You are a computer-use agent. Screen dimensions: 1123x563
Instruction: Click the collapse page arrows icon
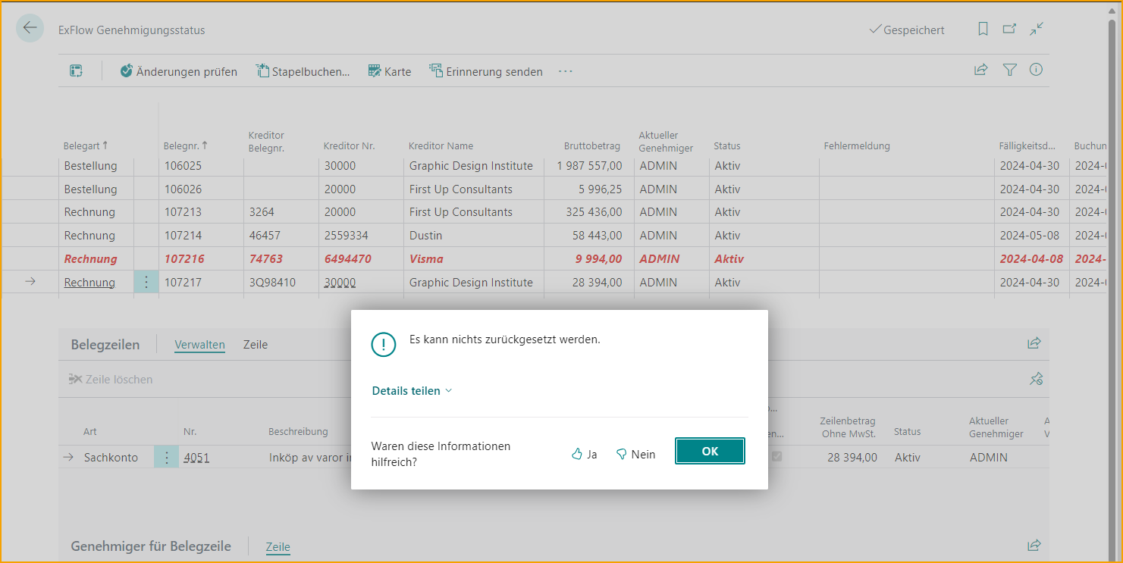coord(1037,30)
